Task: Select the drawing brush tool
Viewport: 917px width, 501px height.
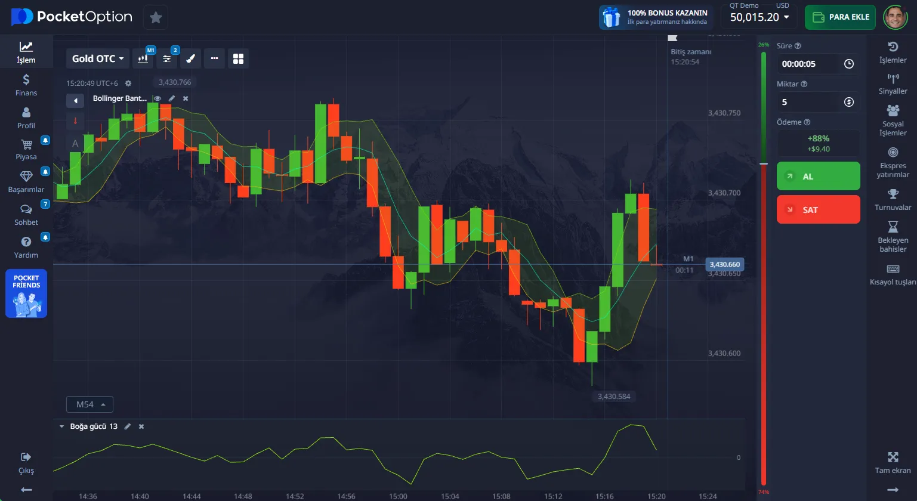Action: click(191, 58)
